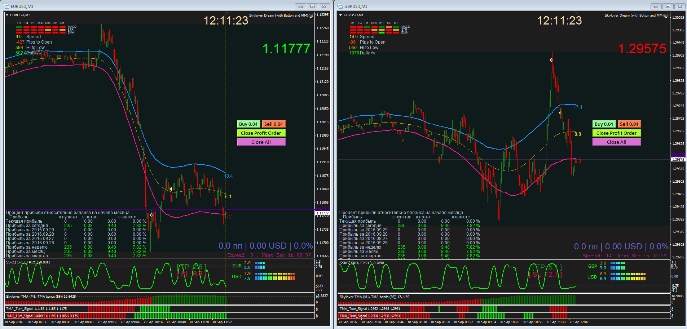Image resolution: width=687 pixels, height=329 pixels.
Task: Click the 1.11777 current price label on EURUSD axis
Action: point(322,213)
